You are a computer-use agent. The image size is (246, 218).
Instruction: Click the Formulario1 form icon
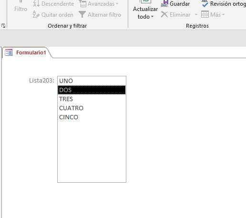click(x=9, y=52)
